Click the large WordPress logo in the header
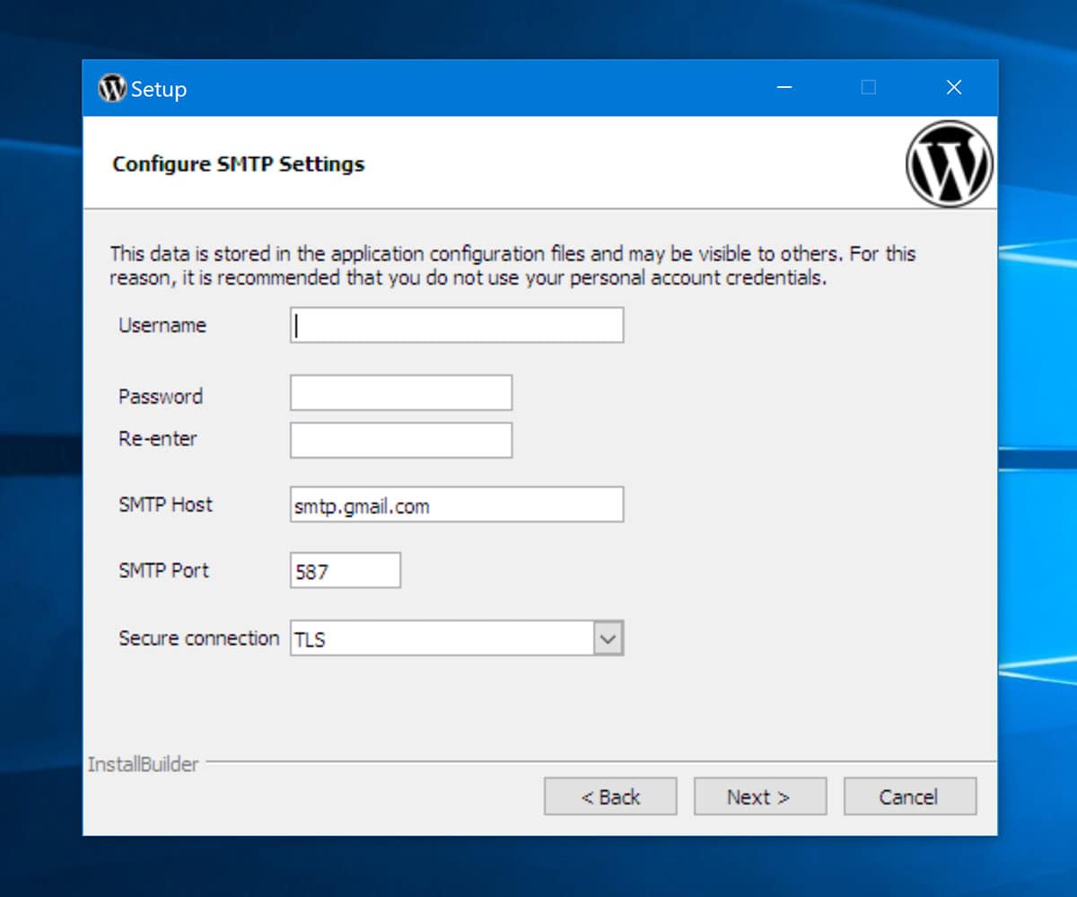This screenshot has height=897, width=1077. tap(950, 164)
